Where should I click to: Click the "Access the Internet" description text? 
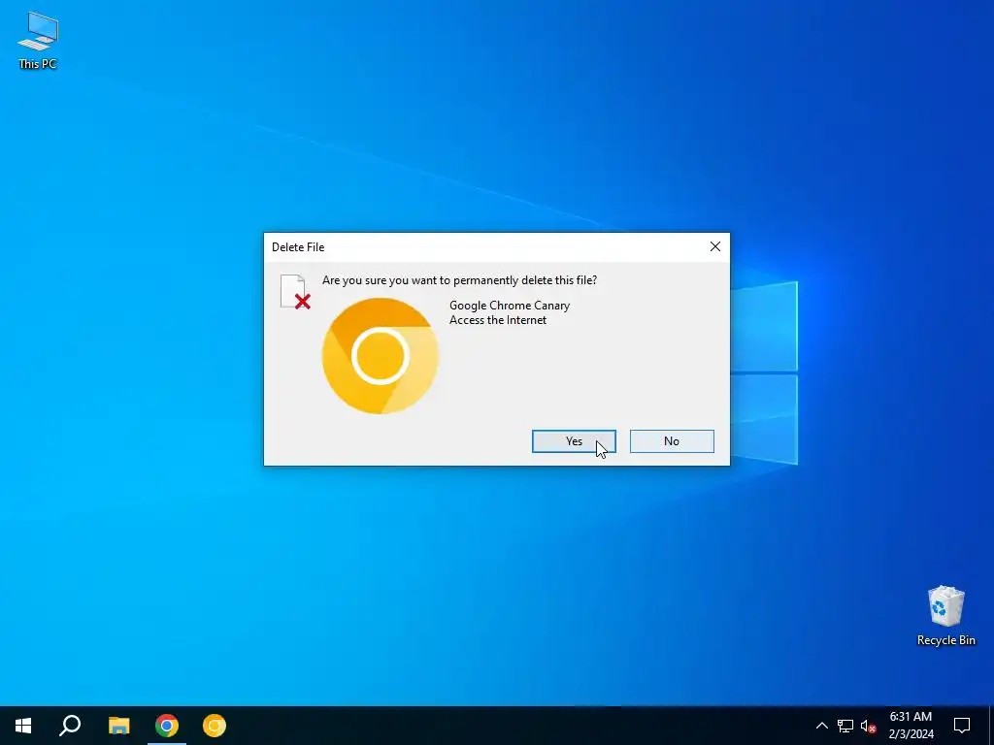[498, 320]
